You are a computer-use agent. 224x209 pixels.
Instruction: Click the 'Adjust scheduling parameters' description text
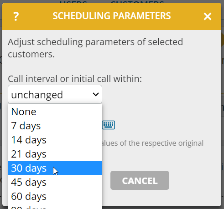[x=95, y=48]
